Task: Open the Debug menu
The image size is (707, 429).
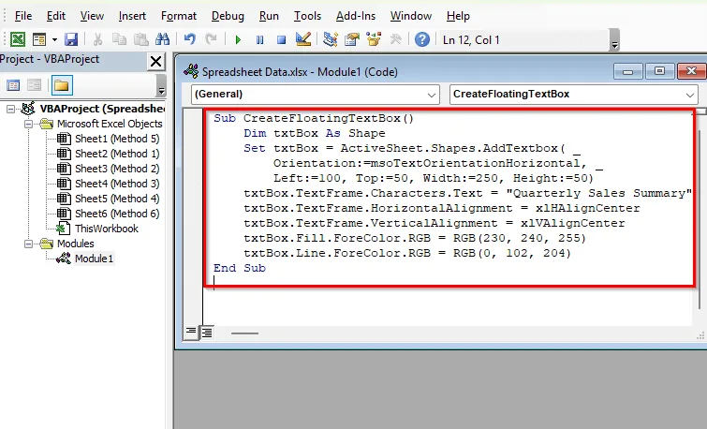Action: pyautogui.click(x=228, y=16)
